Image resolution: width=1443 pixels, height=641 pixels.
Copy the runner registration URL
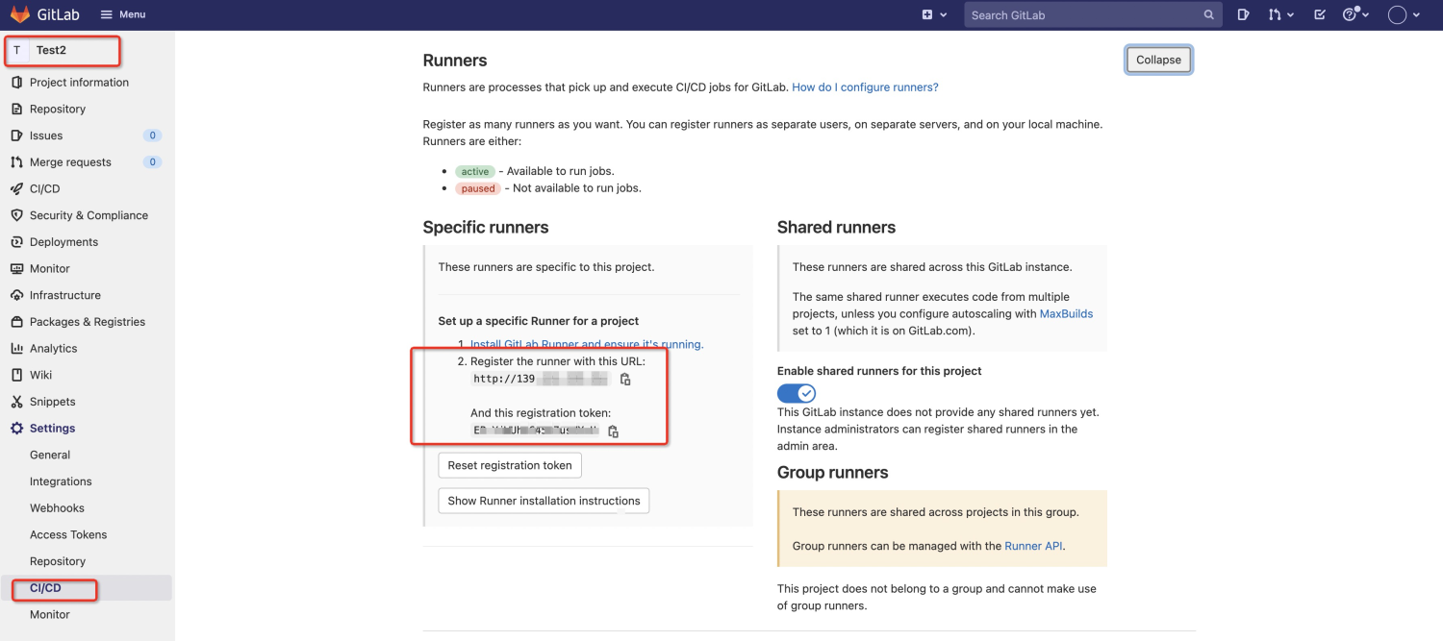(625, 380)
